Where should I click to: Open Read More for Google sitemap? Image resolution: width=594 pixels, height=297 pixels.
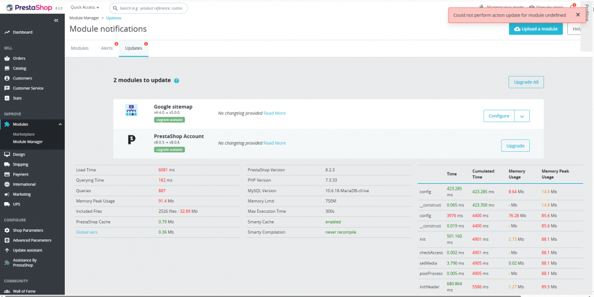(274, 113)
